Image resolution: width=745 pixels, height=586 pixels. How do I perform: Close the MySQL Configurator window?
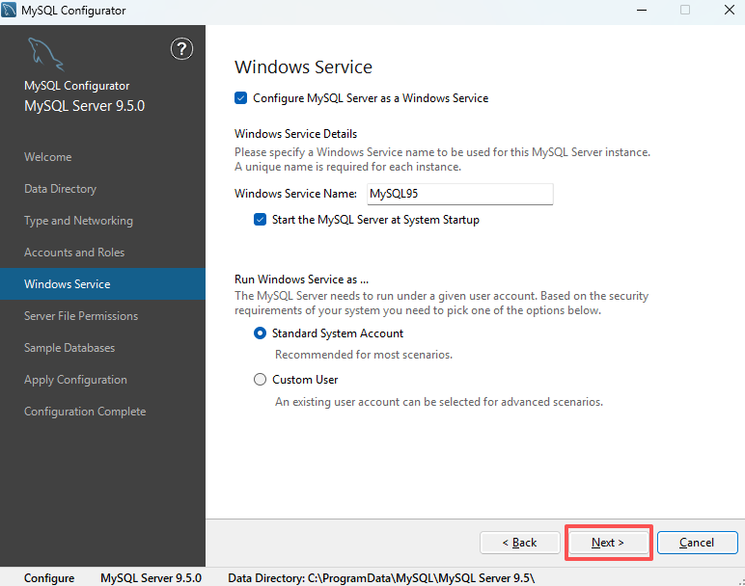(730, 10)
